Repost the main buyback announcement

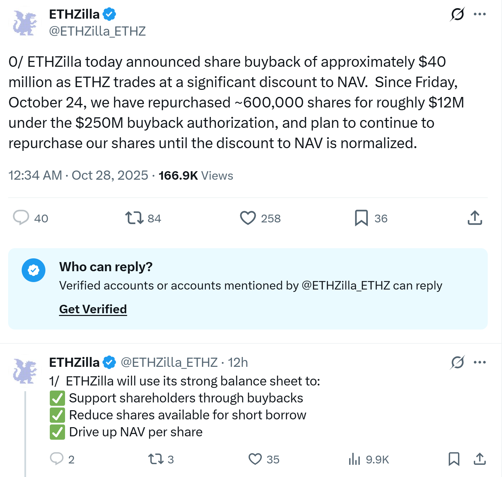(x=134, y=218)
